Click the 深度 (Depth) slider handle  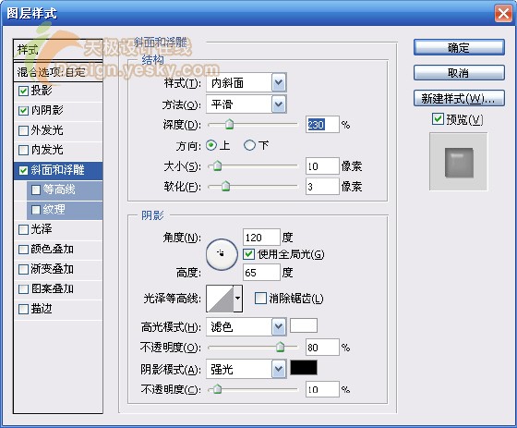click(230, 125)
